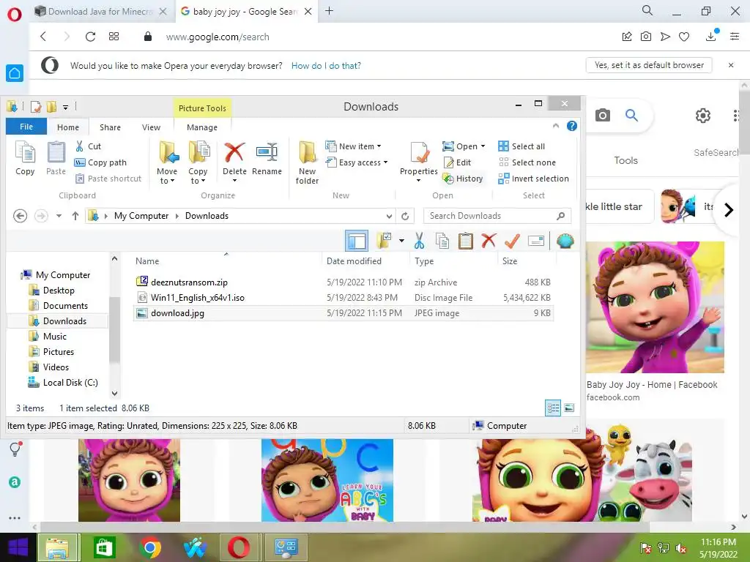Viewport: 750px width, 562px height.
Task: Click Opera snapshot camera icon
Action: (x=646, y=37)
